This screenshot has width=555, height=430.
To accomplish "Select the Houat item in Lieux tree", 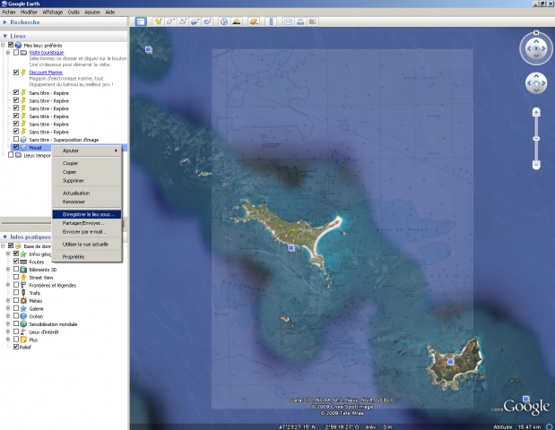I will (35, 148).
